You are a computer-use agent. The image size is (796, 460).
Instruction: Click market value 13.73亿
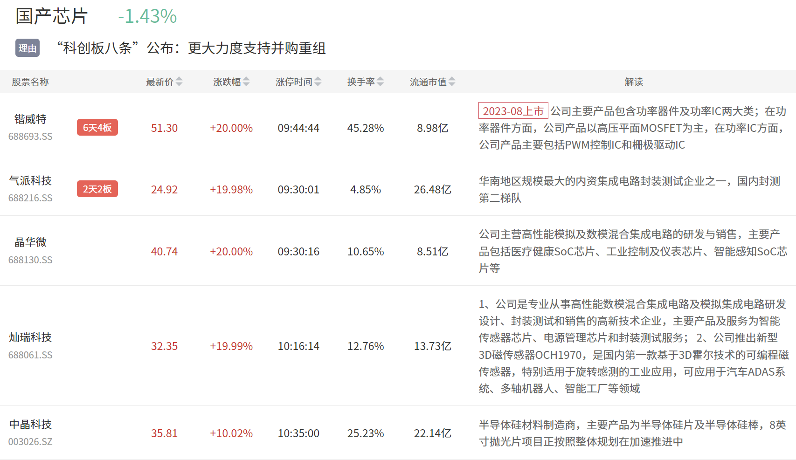[x=433, y=346]
